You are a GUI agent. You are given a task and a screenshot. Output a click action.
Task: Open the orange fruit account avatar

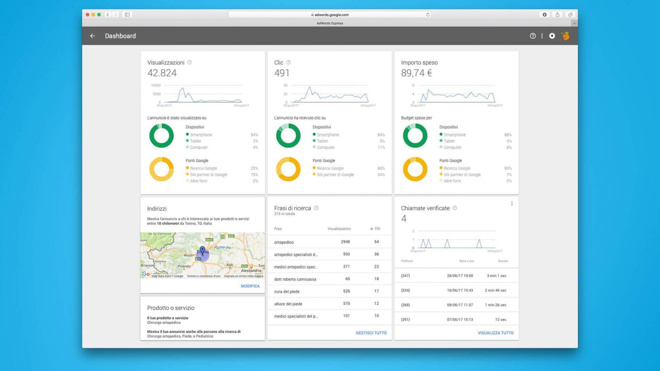[565, 36]
